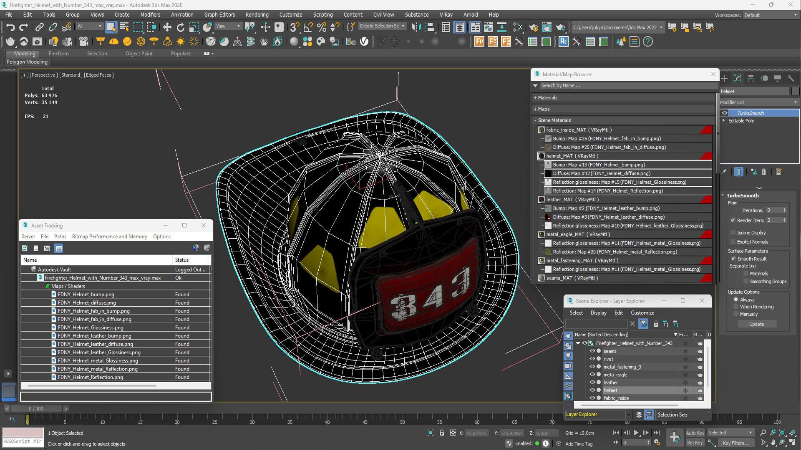Open the Graph Editors menu
The height and width of the screenshot is (450, 801).
pos(219,15)
